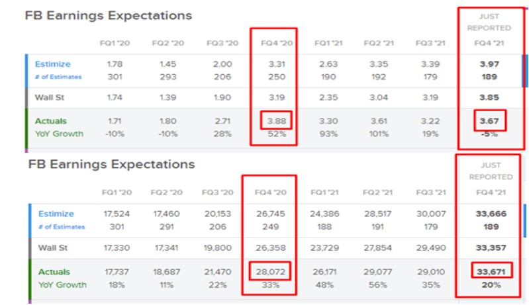Click the highlighted 3.88 actual EPS value
The height and width of the screenshot is (305, 529).
pos(277,121)
